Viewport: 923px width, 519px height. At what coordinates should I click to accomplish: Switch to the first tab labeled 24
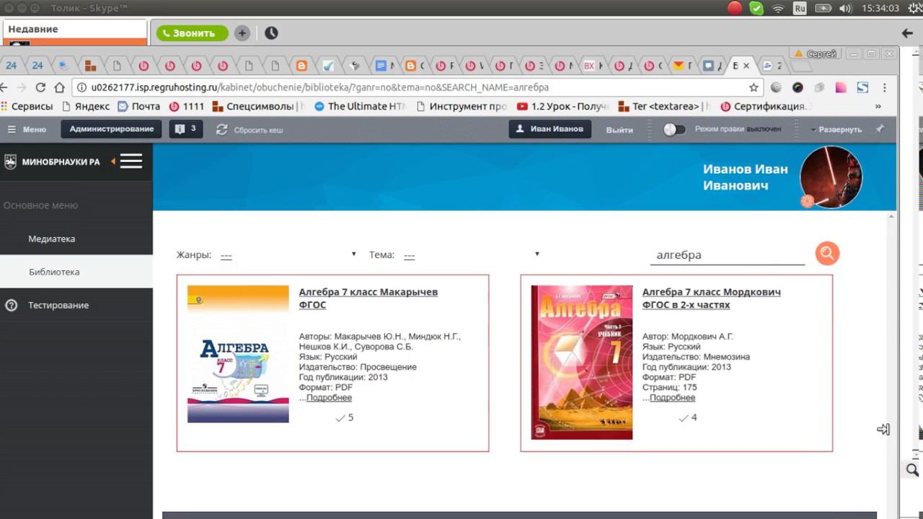12,66
